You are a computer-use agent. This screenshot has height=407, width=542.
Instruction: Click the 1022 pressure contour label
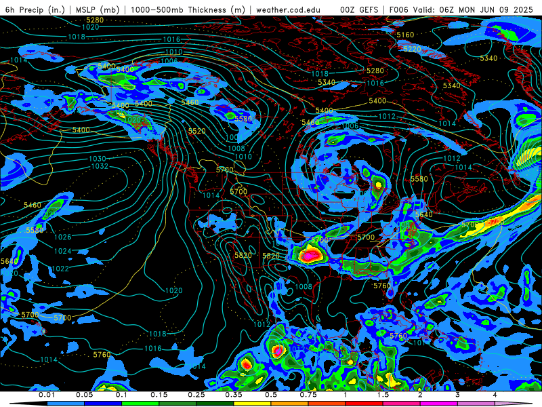60,269
